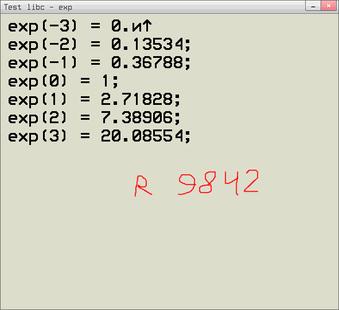Click the exp(-2) = 0.13534 line
Viewport: 339px width, 310px height.
[x=99, y=45]
